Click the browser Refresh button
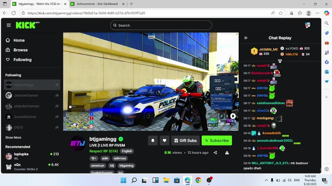Image resolution: width=332 pixels, height=186 pixels. (x=14, y=13)
